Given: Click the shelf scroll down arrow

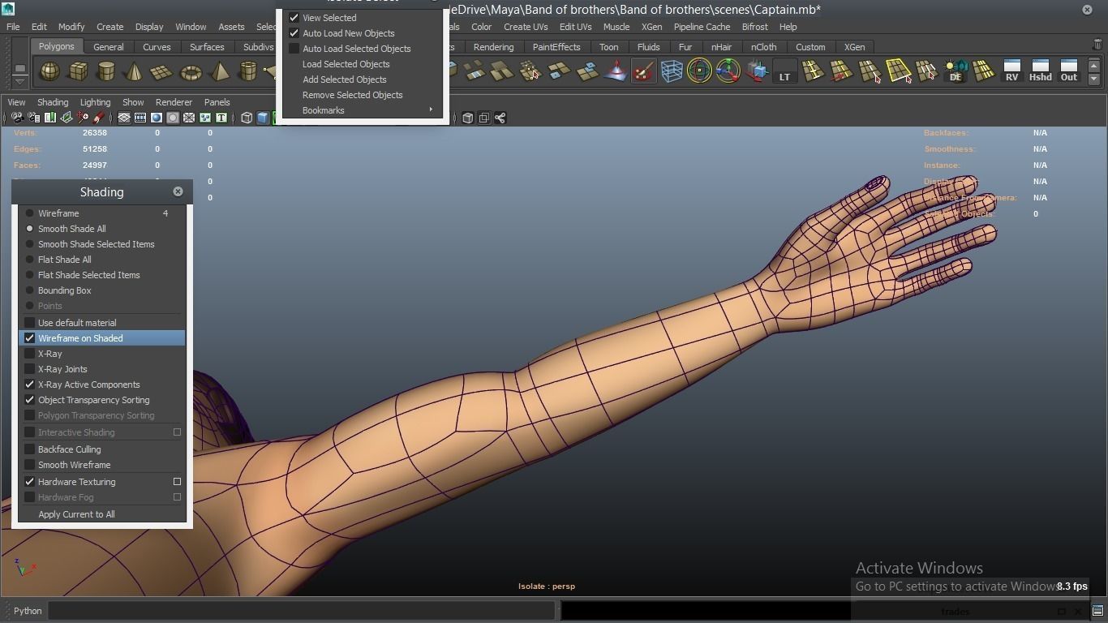Looking at the screenshot, I should point(1093,79).
